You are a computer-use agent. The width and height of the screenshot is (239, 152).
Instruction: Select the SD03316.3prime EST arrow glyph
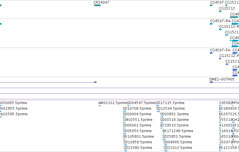tap(161, 123)
